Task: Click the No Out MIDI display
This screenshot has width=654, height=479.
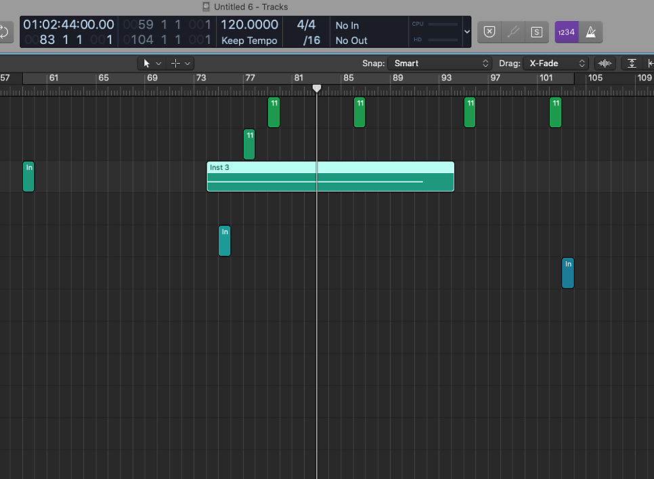Action: [351, 41]
